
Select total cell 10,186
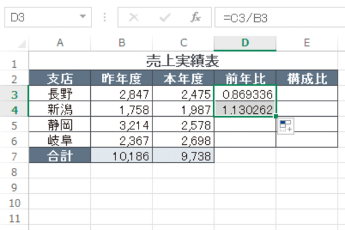[x=121, y=155]
